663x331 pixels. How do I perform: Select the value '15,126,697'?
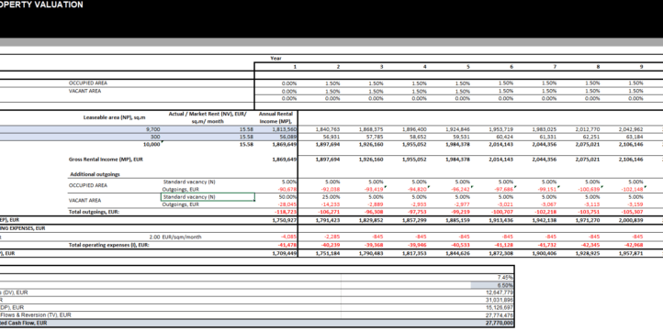point(500,307)
